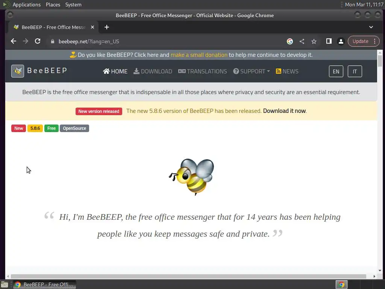The image size is (385, 289).
Task: Reload the BeeBEEP page
Action: pyautogui.click(x=38, y=41)
